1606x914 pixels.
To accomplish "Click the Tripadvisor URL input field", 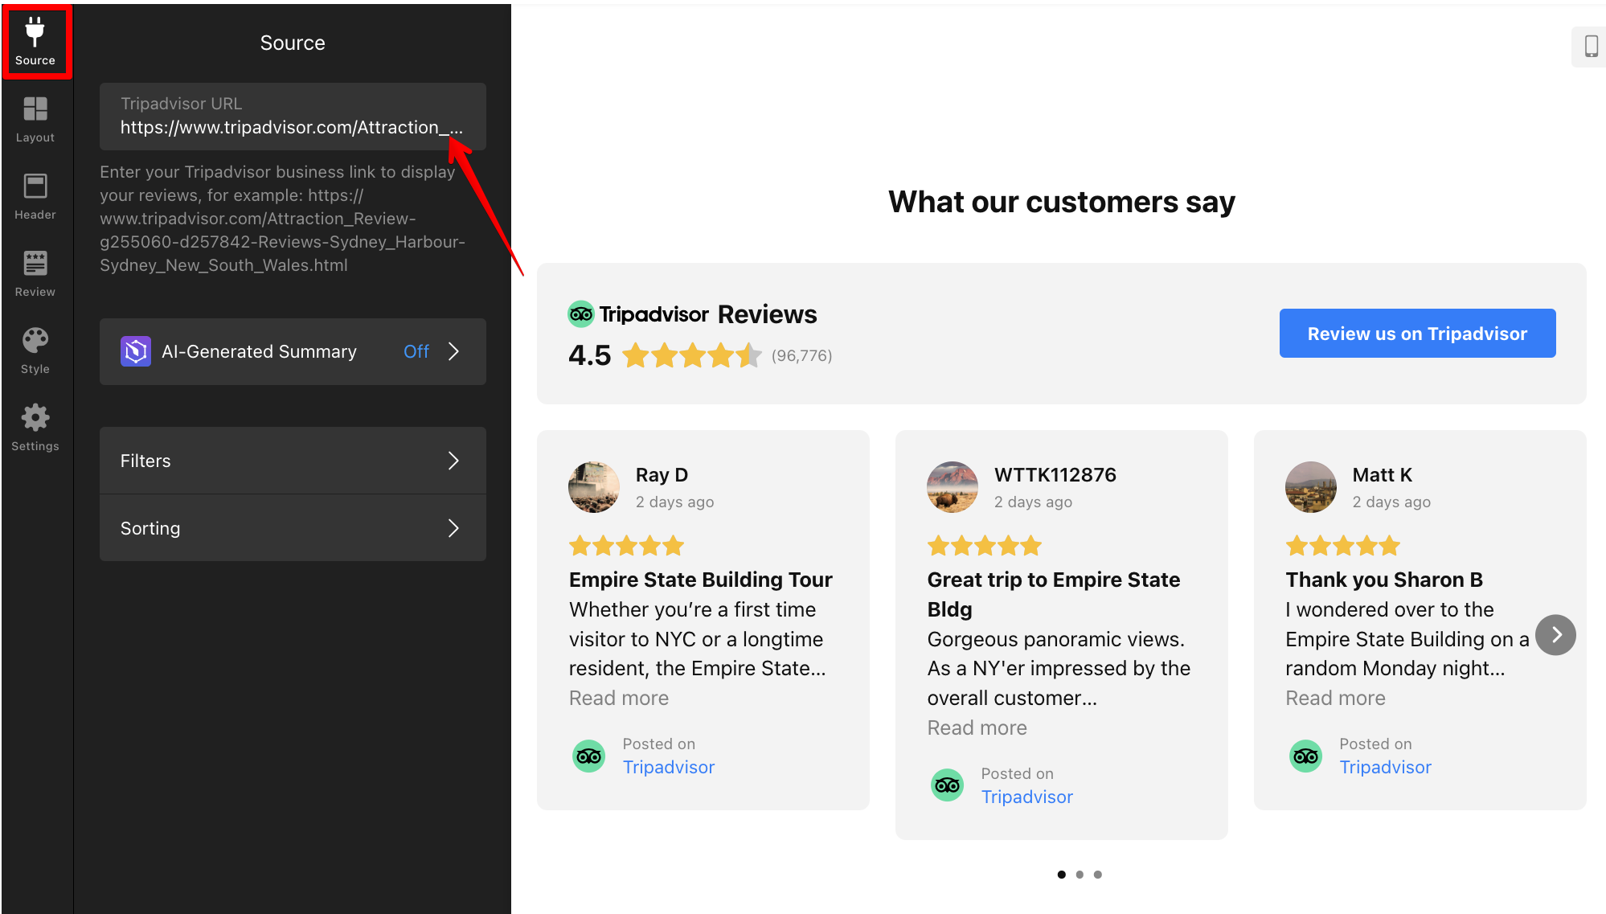I will click(293, 117).
